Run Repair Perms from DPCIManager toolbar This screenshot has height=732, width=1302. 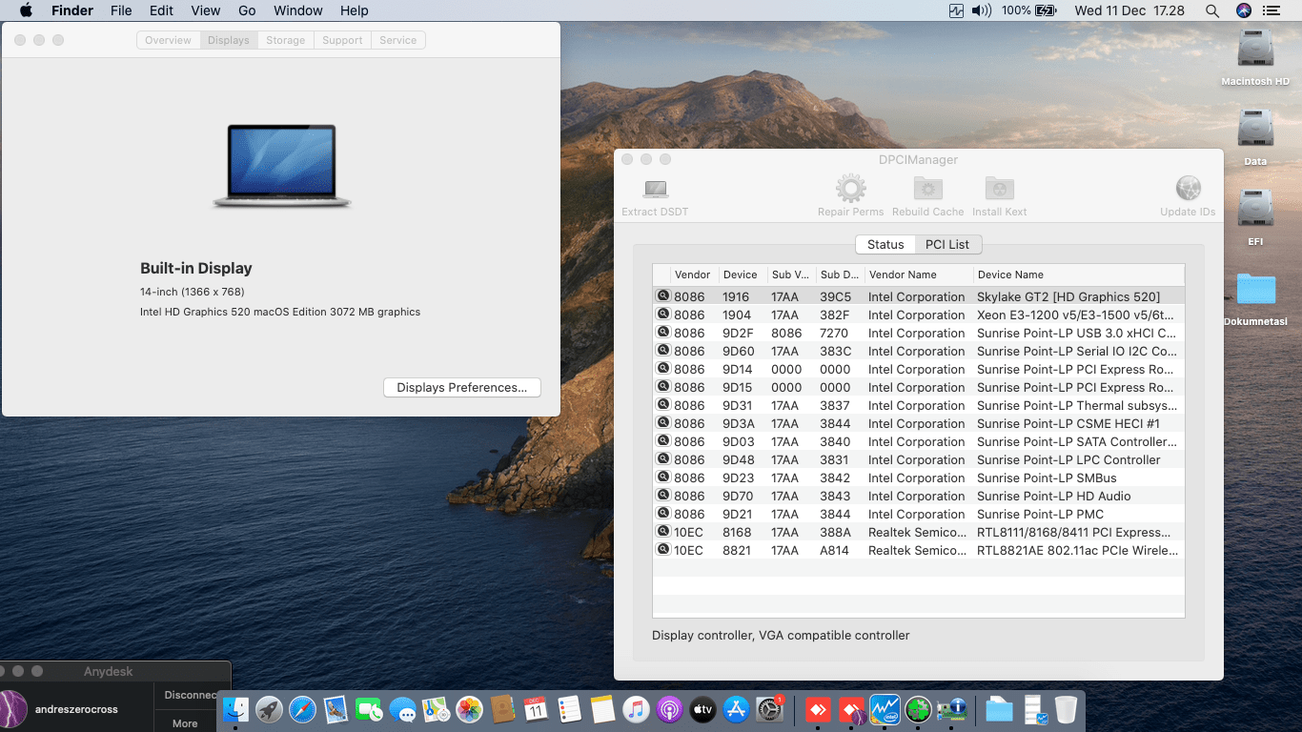pyautogui.click(x=850, y=188)
